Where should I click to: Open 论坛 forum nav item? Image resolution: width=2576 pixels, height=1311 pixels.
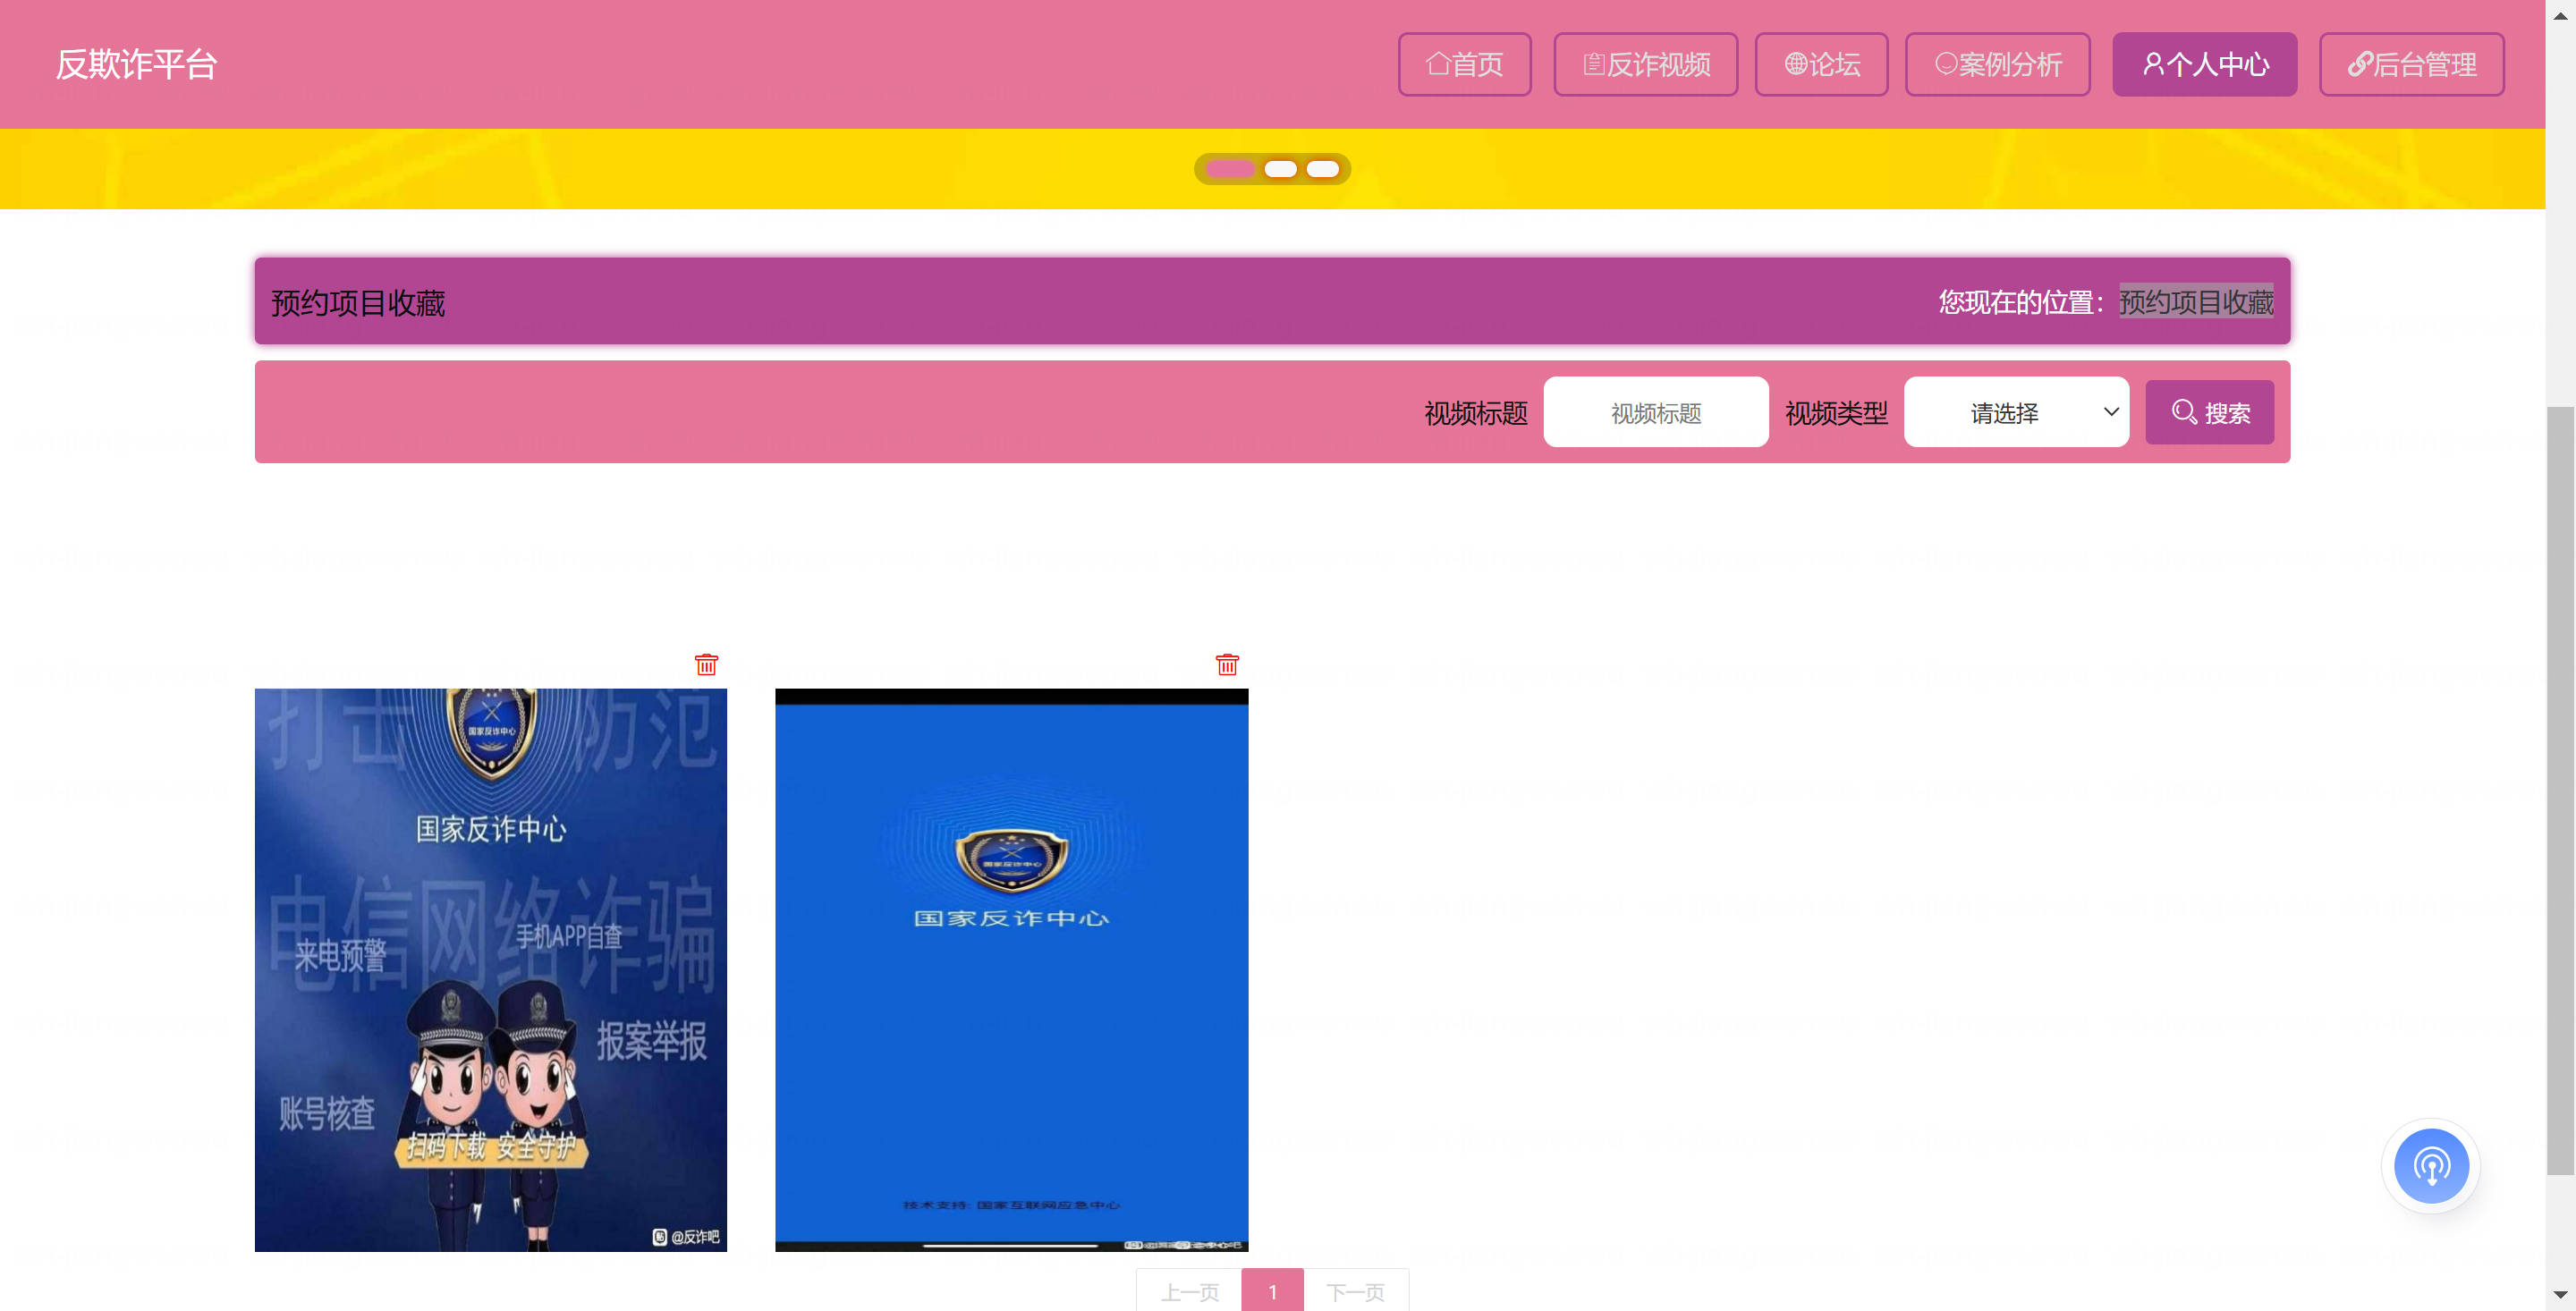1821,64
